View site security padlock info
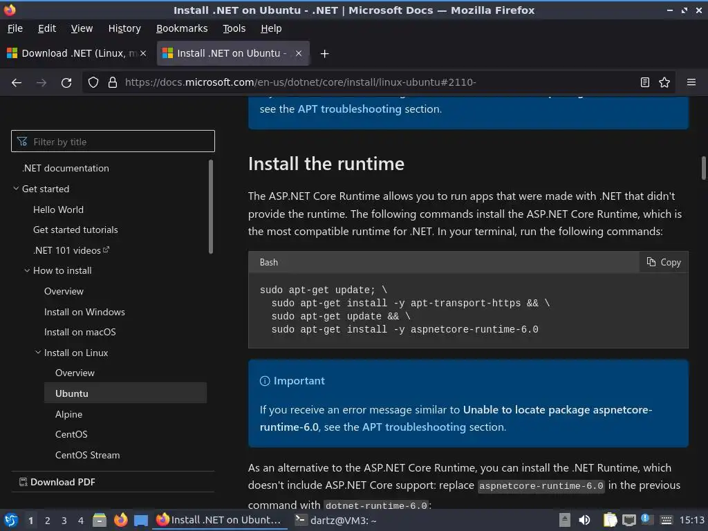 113,83
